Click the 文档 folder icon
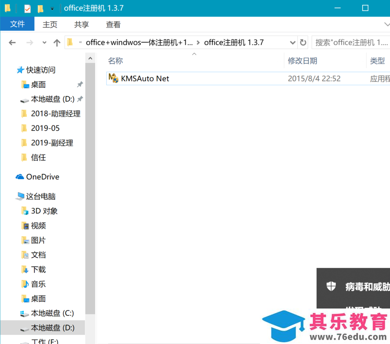This screenshot has height=344, width=390. [25, 255]
